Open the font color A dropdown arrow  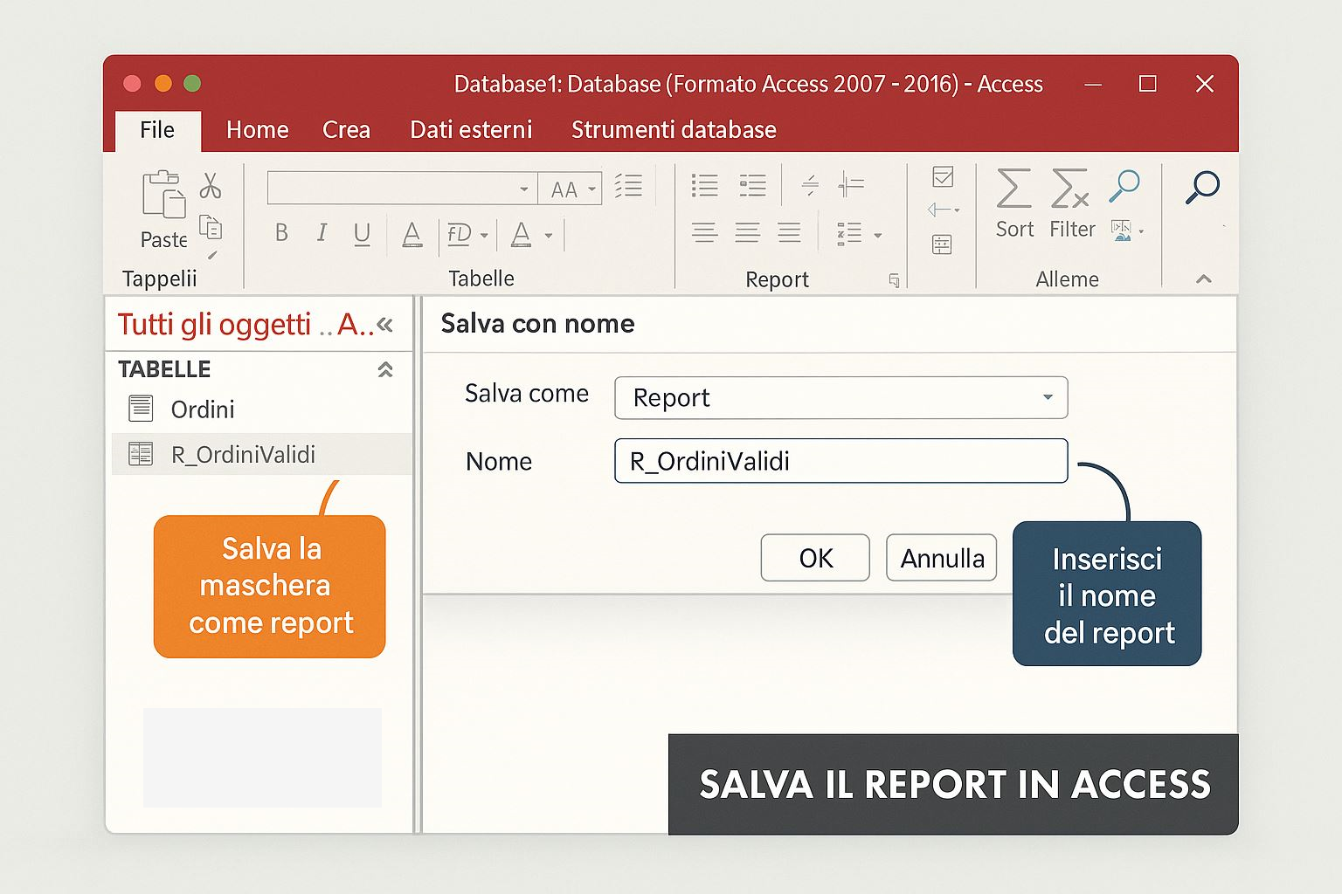549,236
